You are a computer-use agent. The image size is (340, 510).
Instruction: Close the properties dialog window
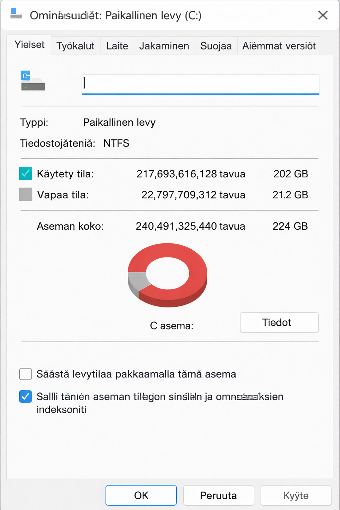tap(323, 15)
